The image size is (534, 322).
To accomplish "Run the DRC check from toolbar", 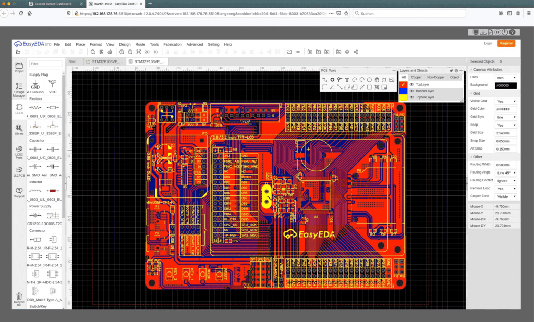I will [x=298, y=52].
